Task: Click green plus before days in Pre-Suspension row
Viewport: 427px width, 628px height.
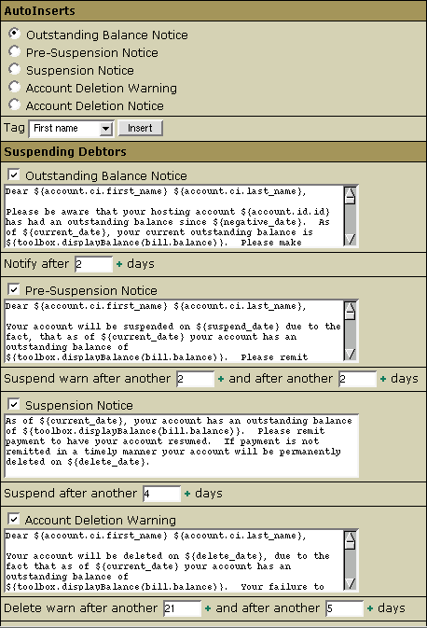Action: (x=383, y=379)
